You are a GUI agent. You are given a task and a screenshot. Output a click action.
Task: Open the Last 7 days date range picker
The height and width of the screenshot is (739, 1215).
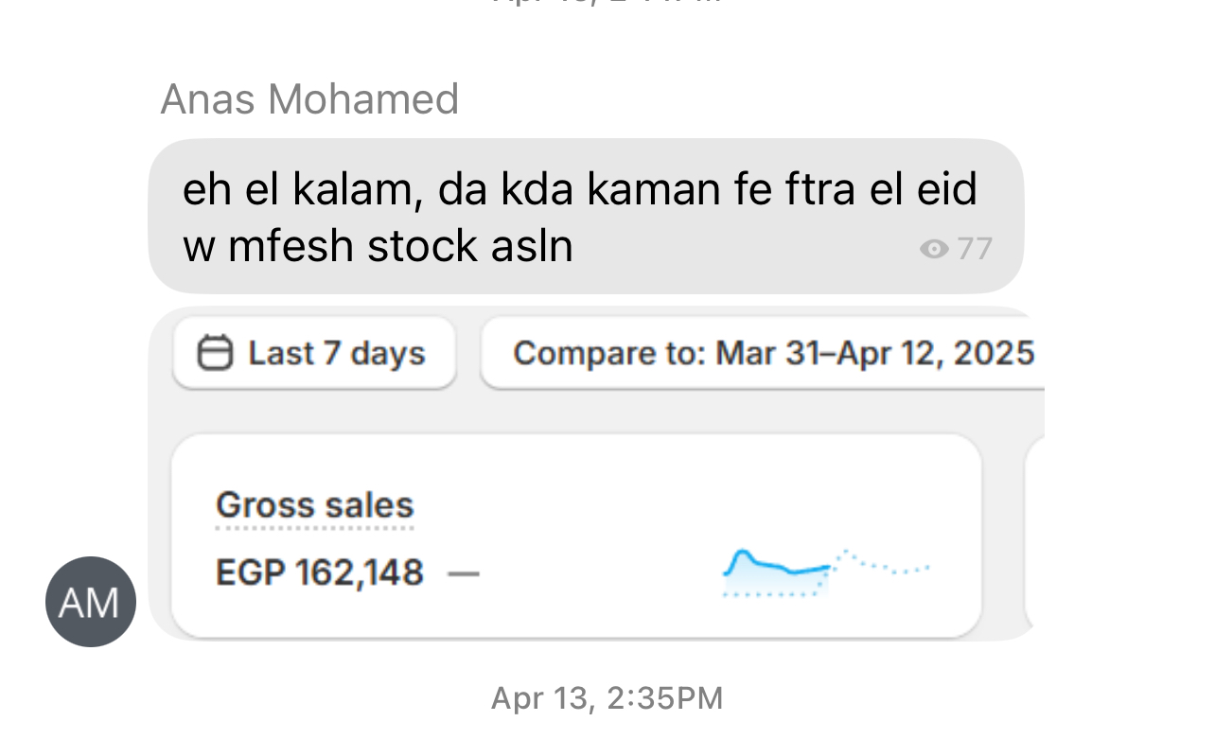314,354
